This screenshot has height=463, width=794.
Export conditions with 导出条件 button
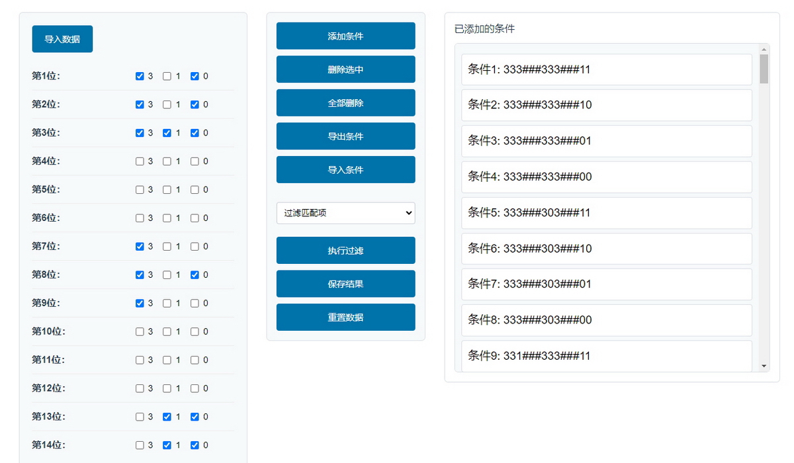pyautogui.click(x=345, y=136)
